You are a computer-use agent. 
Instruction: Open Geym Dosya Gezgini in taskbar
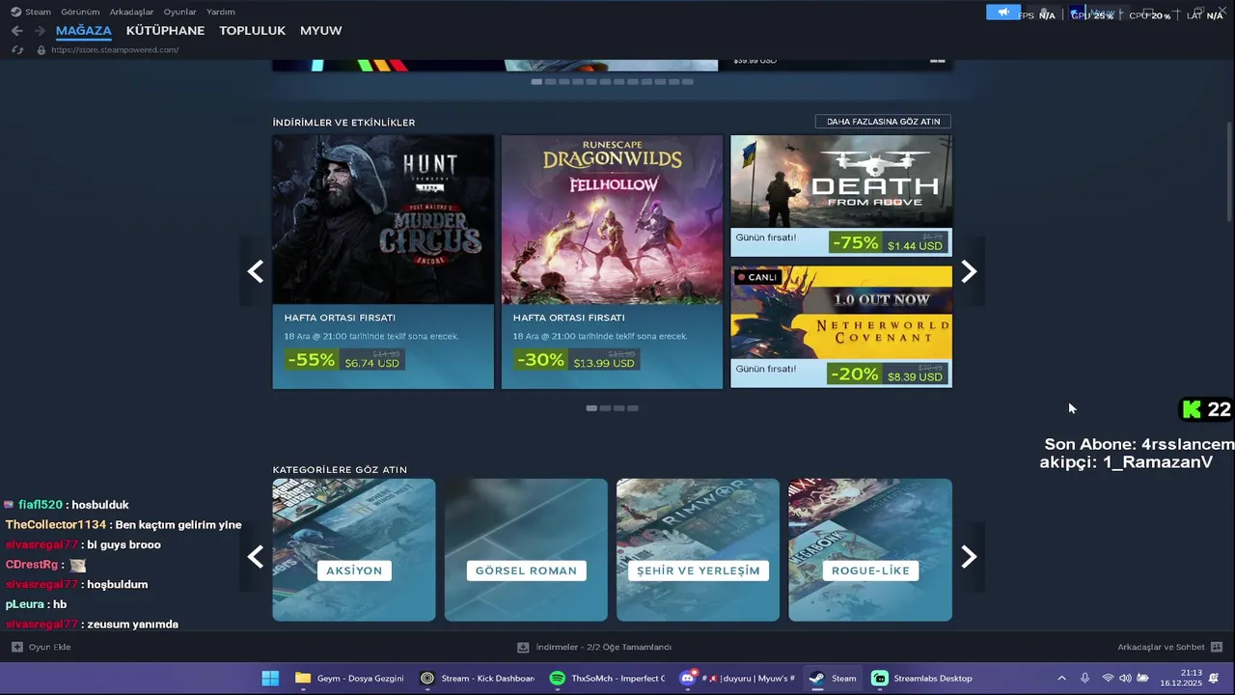[350, 679]
